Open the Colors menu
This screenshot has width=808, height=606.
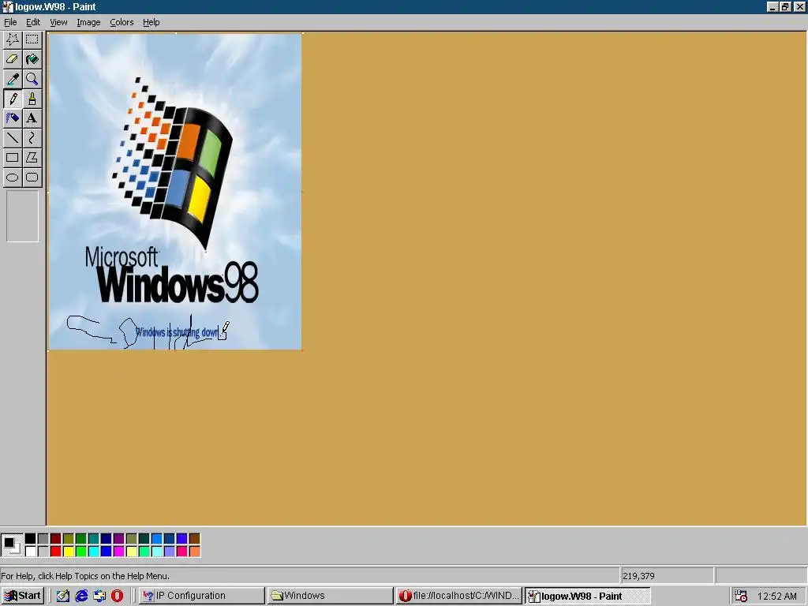(122, 22)
